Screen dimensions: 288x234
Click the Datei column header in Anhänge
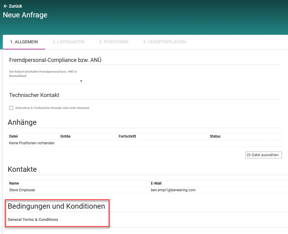click(x=13, y=136)
